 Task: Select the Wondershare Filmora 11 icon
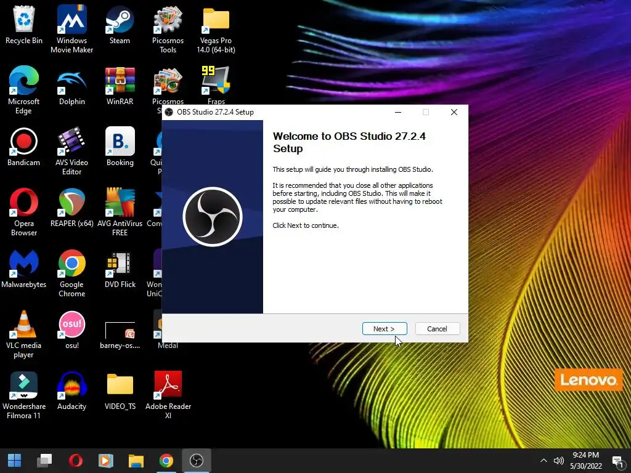point(24,396)
